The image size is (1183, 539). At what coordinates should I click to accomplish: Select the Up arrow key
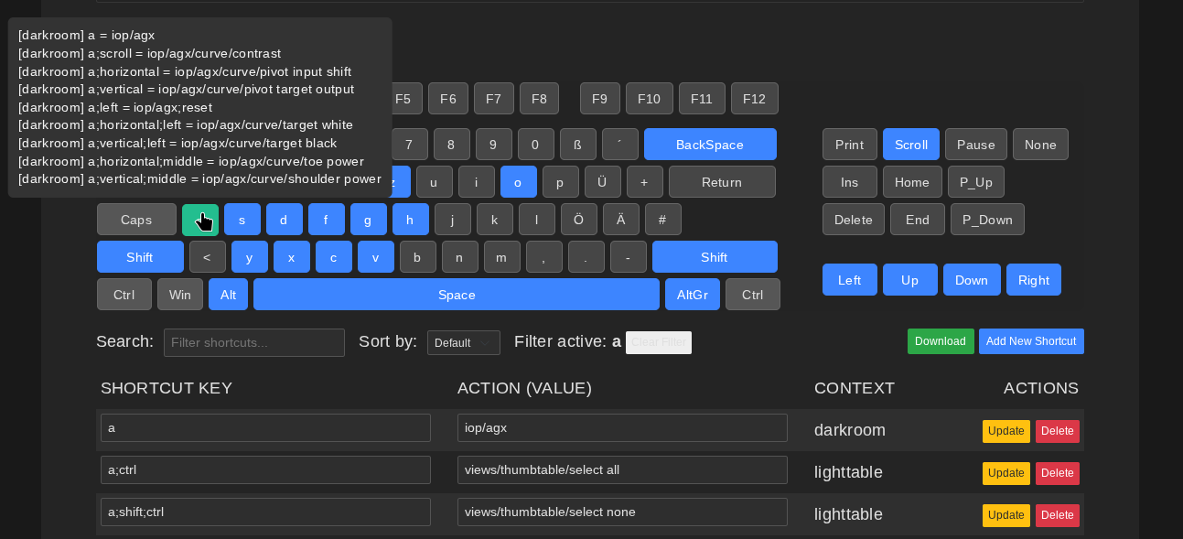pos(909,280)
